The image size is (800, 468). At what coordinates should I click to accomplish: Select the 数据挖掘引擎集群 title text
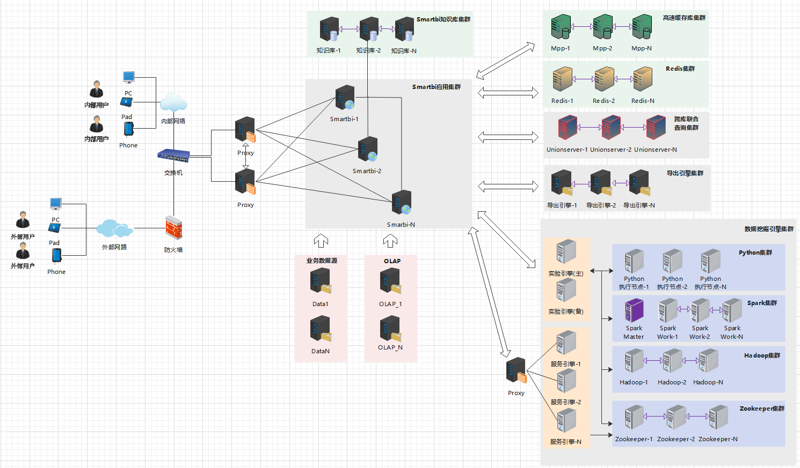[769, 229]
